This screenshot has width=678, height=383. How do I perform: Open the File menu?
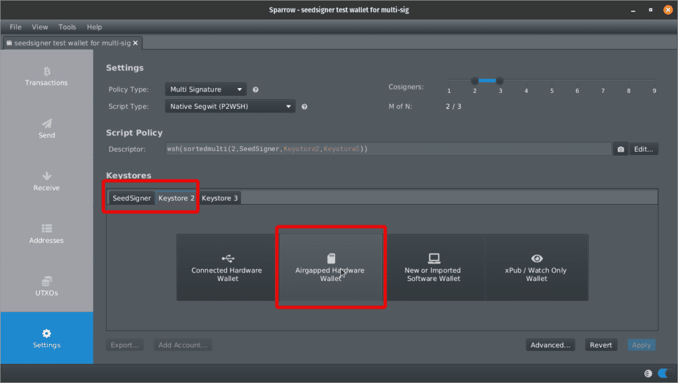point(16,27)
